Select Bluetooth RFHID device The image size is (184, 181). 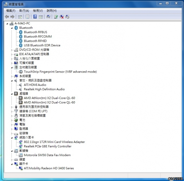pos(35,41)
